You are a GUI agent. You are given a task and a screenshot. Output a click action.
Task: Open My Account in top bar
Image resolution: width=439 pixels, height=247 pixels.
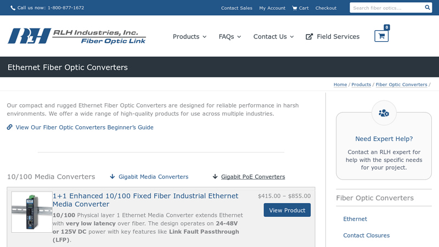point(272,8)
